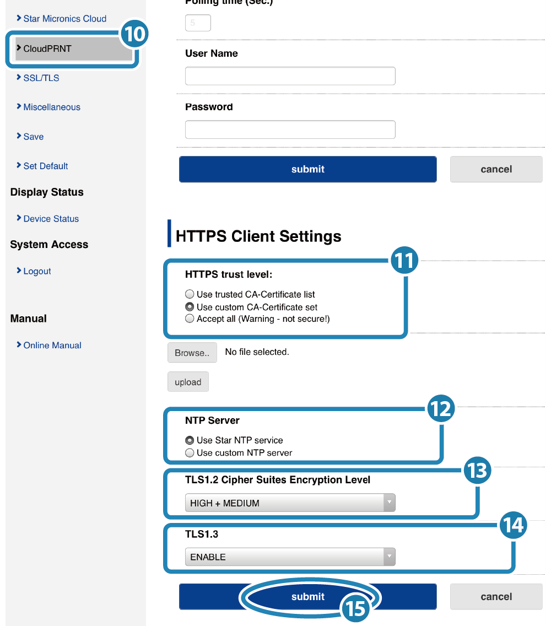The height and width of the screenshot is (626, 551).
Task: Open the TLS1.3 ENABLE dropdown
Action: coord(290,557)
